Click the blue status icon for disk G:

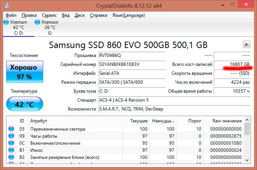37,22
